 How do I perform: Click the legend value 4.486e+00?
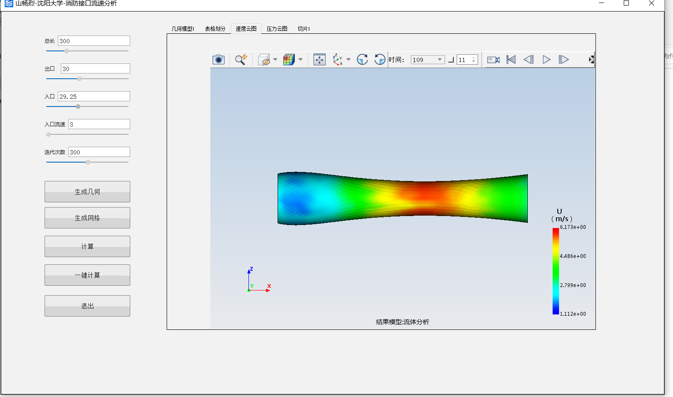[x=573, y=256]
